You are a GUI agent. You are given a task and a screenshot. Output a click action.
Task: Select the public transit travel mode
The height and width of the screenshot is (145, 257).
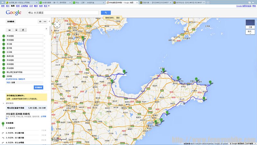point(17,30)
